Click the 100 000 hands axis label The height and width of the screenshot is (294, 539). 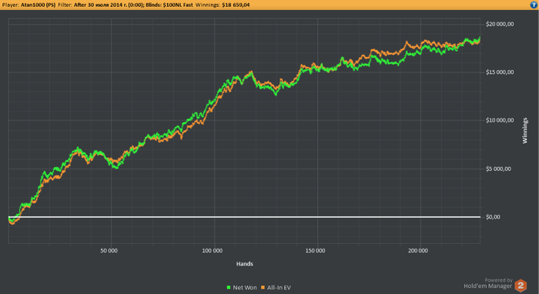(212, 251)
